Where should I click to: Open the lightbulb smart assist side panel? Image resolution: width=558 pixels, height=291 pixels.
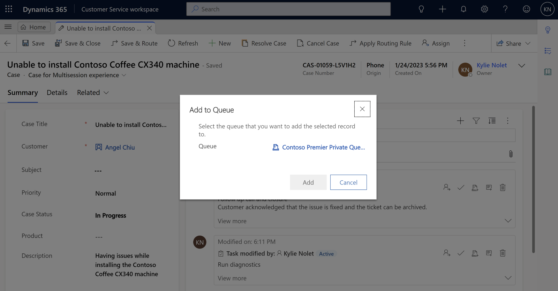click(x=548, y=30)
